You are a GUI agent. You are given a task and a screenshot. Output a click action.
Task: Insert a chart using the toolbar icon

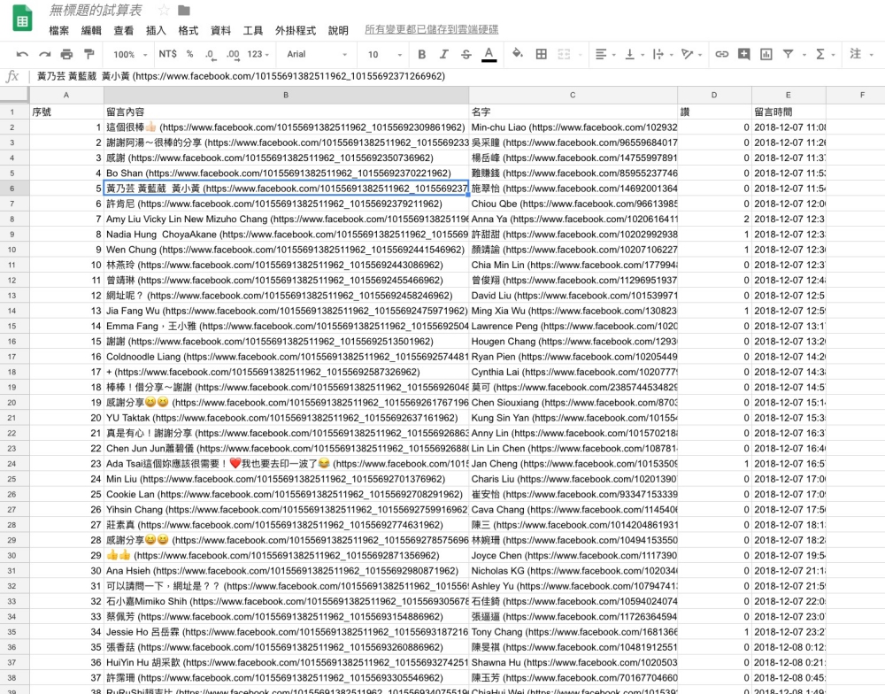pyautogui.click(x=766, y=54)
